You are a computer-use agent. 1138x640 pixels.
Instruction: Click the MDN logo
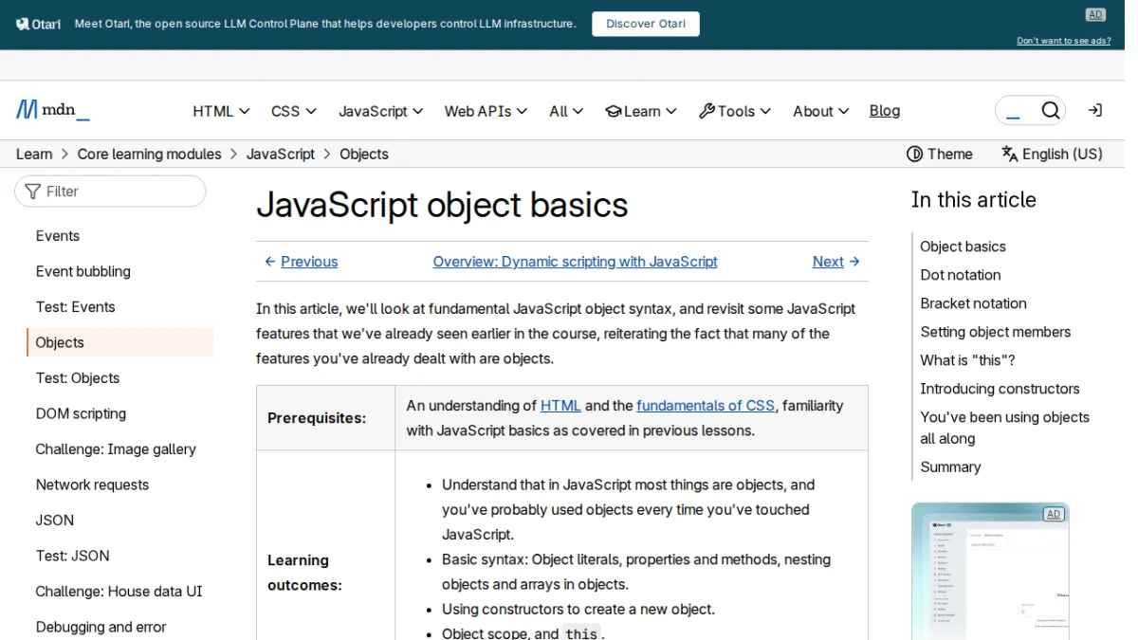[53, 110]
